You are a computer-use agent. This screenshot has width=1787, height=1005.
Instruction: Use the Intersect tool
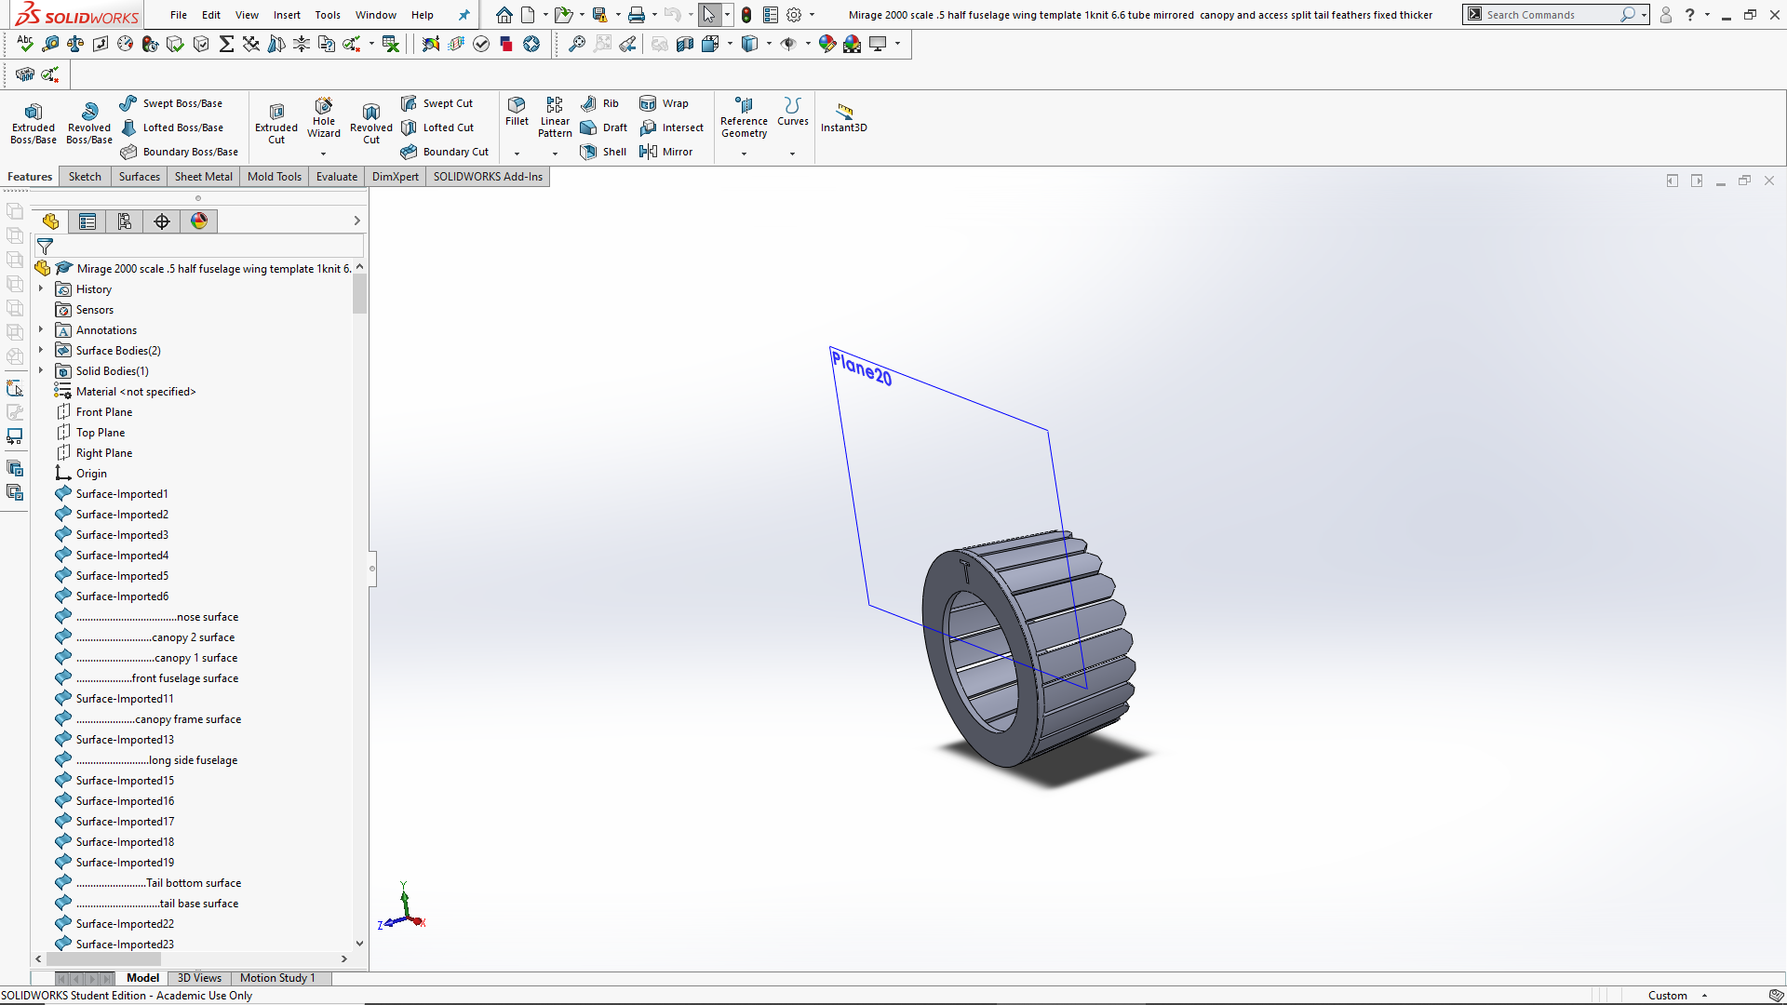[672, 127]
